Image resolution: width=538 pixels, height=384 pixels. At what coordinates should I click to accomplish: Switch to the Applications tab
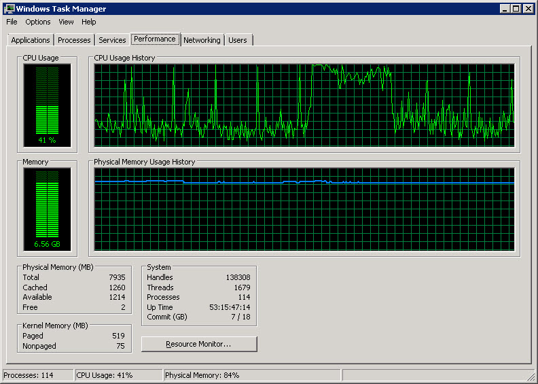click(31, 40)
